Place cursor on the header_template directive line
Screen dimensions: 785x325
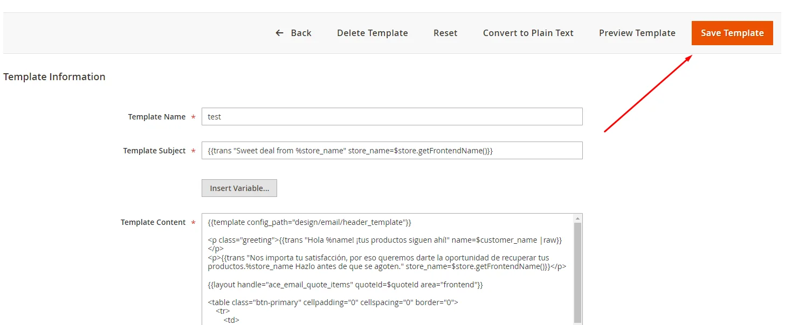tap(309, 222)
